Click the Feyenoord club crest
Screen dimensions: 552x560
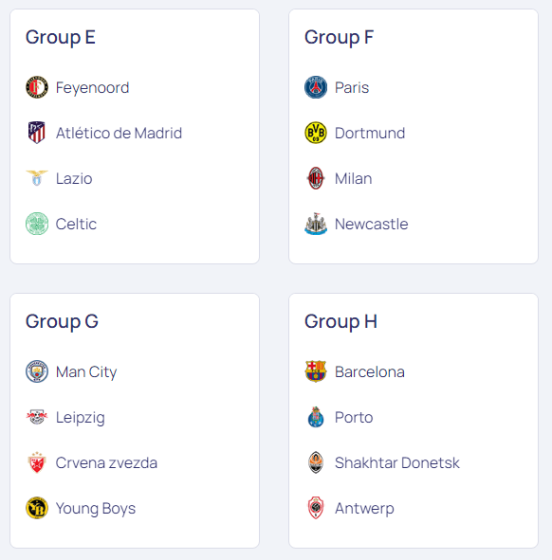point(37,87)
